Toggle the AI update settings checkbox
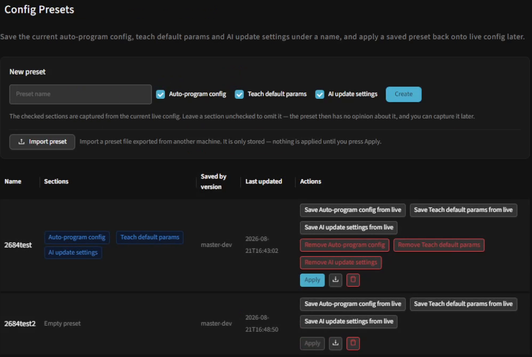 (320, 94)
